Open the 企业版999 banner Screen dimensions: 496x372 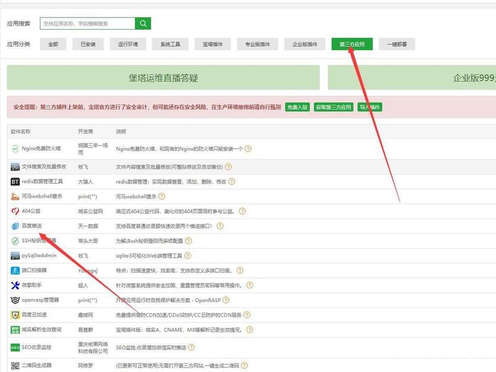click(412, 77)
